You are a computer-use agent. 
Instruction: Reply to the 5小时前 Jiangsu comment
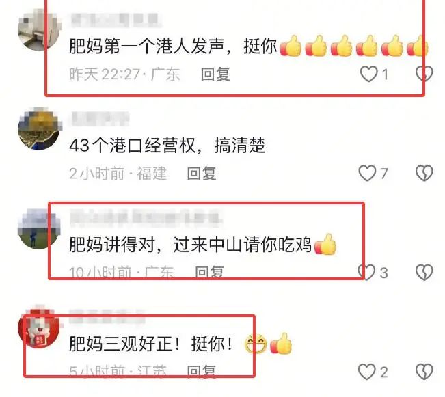(202, 372)
